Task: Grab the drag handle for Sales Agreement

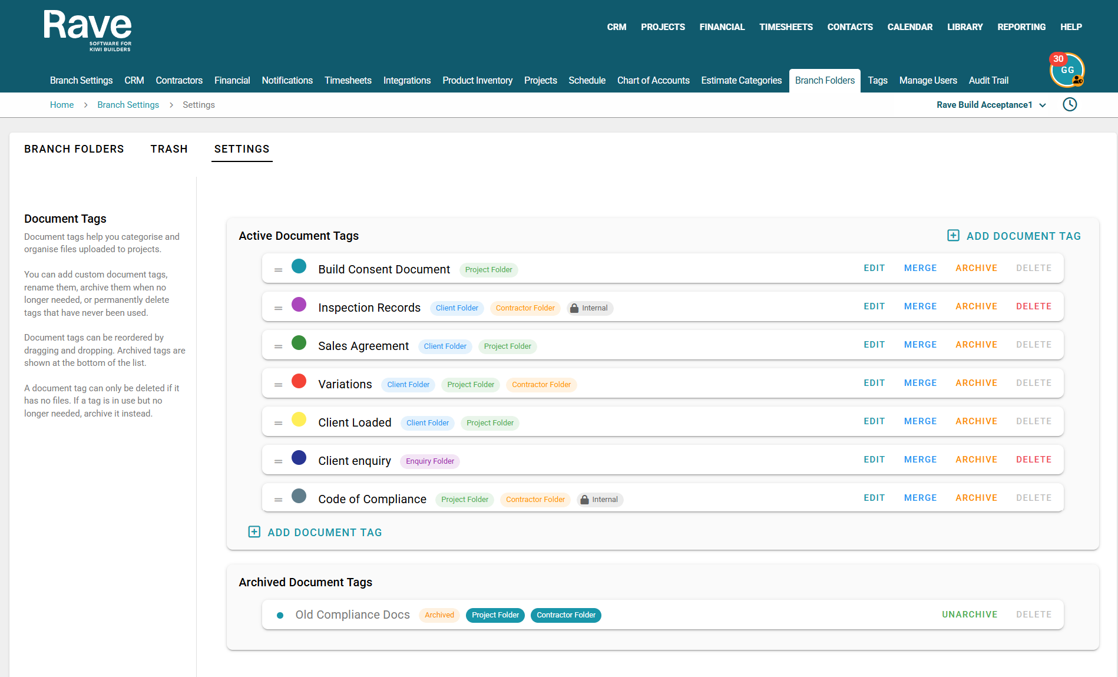Action: coord(279,346)
